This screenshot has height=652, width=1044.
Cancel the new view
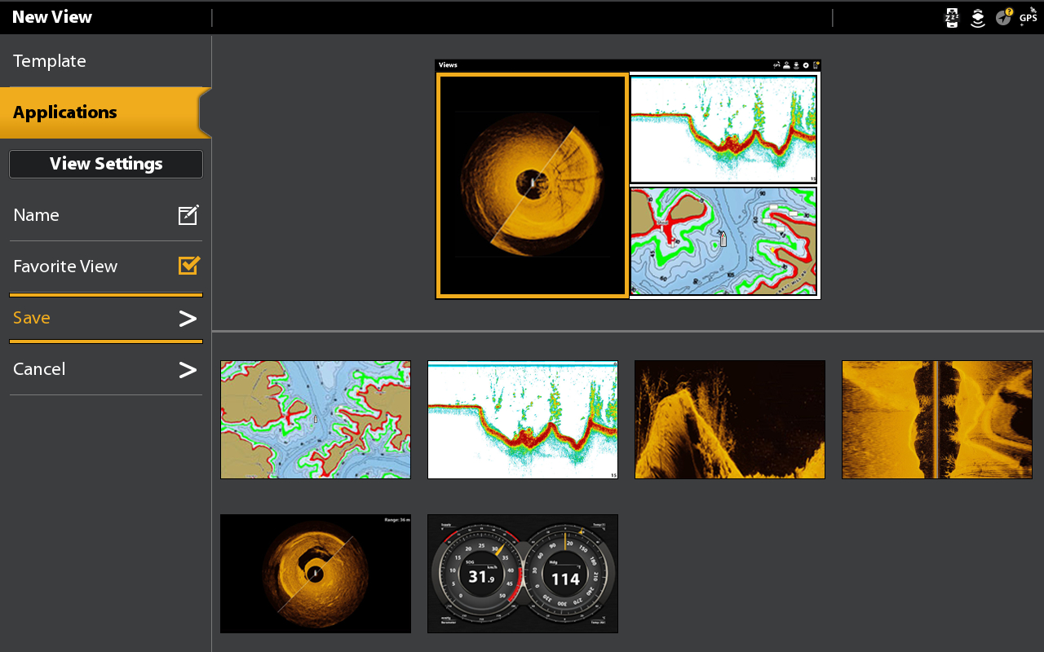coord(106,369)
